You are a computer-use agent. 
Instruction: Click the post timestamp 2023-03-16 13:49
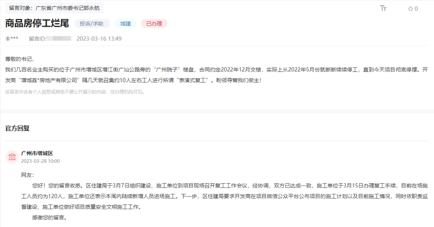[99, 39]
